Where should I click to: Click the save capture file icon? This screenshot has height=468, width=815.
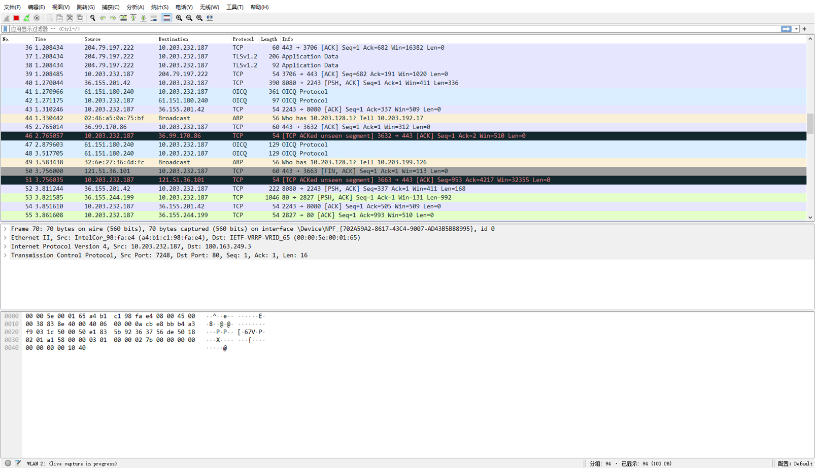click(x=59, y=18)
